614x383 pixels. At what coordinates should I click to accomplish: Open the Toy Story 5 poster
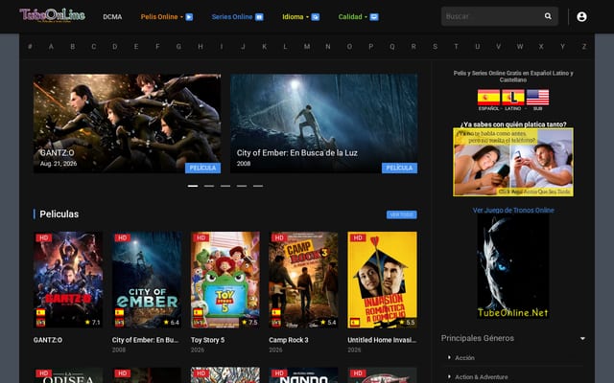(x=225, y=280)
